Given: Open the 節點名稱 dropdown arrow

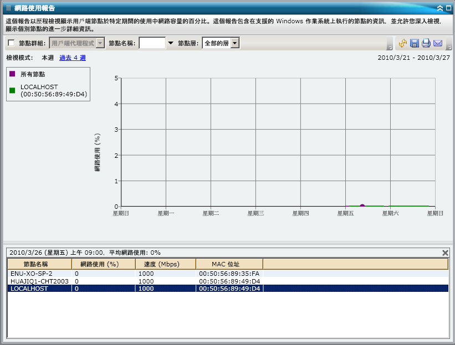Looking at the screenshot, I should pyautogui.click(x=170, y=43).
